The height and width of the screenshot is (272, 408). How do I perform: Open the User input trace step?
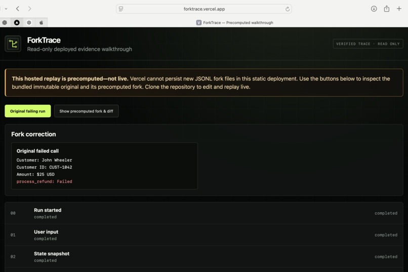click(x=204, y=235)
